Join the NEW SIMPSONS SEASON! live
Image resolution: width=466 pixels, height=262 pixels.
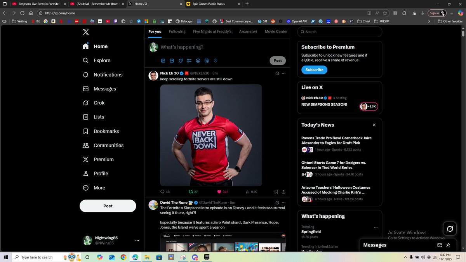pyautogui.click(x=324, y=104)
